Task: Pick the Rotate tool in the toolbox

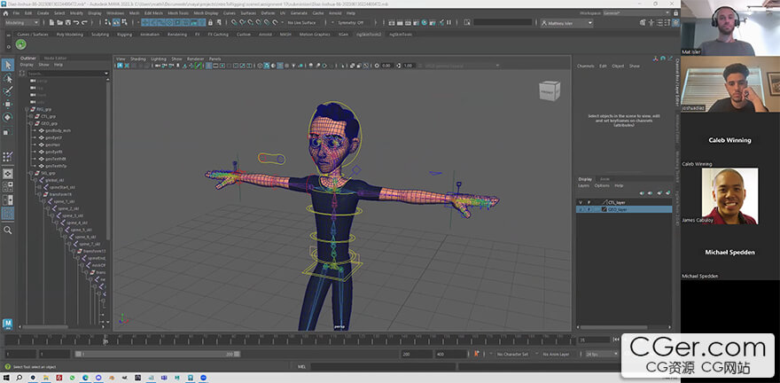Action: tap(8, 117)
